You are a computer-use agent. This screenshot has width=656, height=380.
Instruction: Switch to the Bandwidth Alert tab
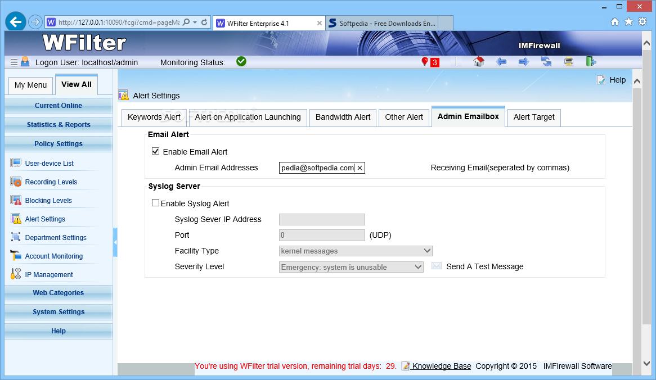[x=343, y=117]
